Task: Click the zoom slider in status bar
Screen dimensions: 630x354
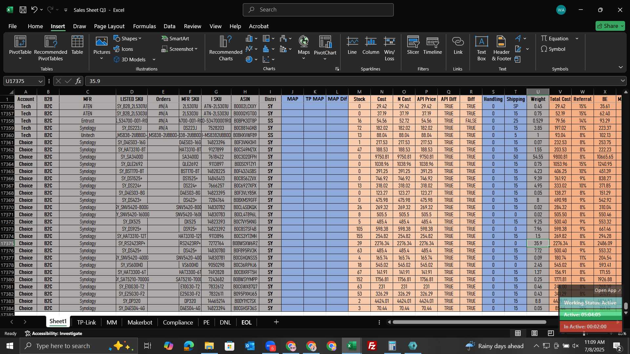Action: 584,333
